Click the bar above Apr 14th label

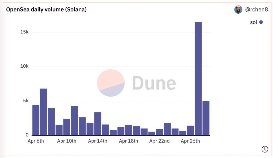[x=98, y=124]
